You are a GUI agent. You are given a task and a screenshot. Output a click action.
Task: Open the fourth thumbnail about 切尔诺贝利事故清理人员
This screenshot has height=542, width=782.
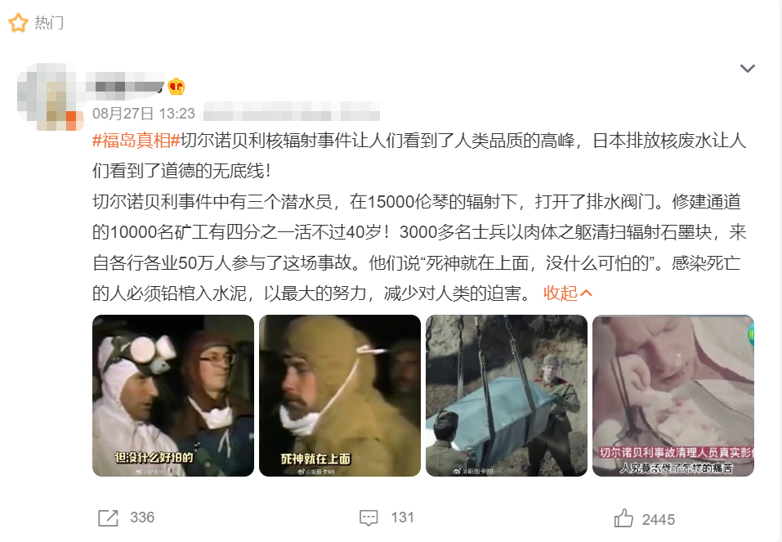click(673, 396)
